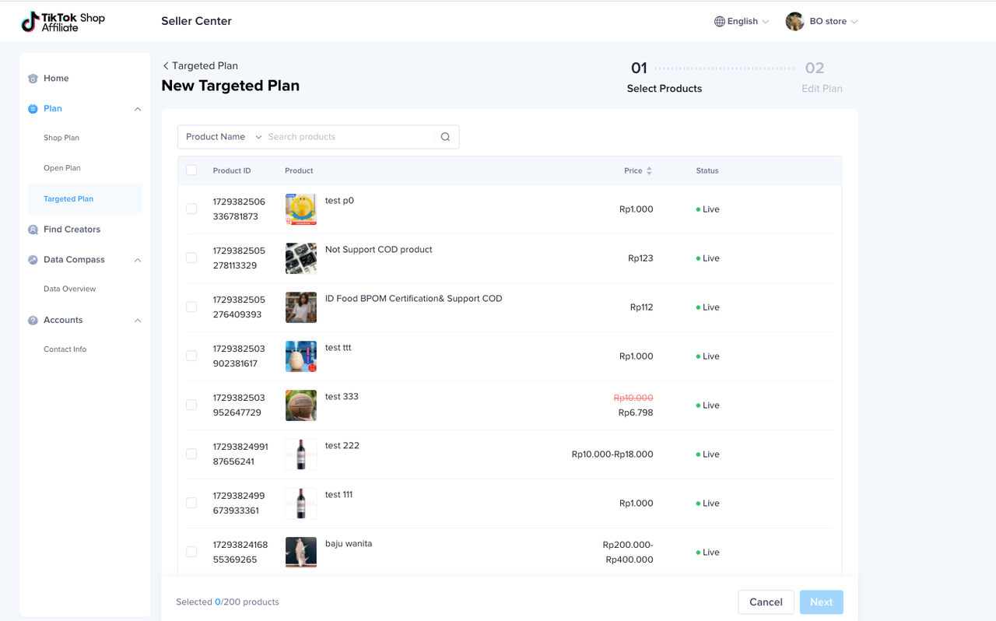The height and width of the screenshot is (621, 996).
Task: Click the globe language icon
Action: pos(720,22)
